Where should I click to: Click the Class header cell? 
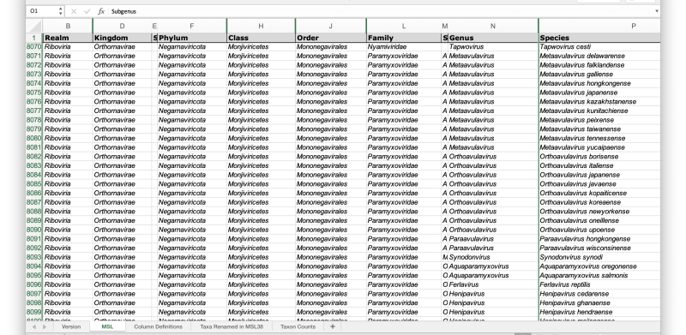pyautogui.click(x=261, y=38)
